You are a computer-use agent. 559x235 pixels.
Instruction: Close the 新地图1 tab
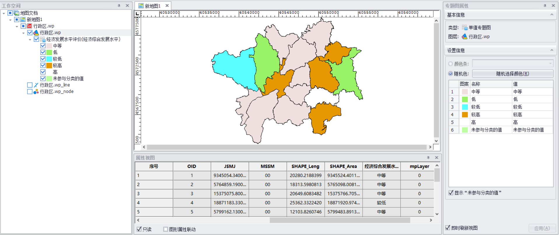click(x=167, y=6)
